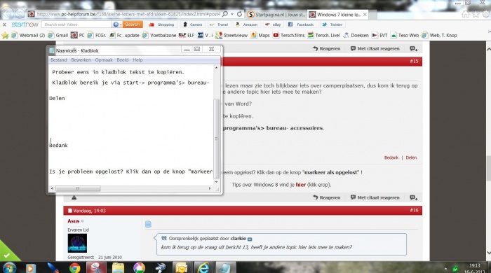Click the pc-helpforum.be URL field

[128, 15]
